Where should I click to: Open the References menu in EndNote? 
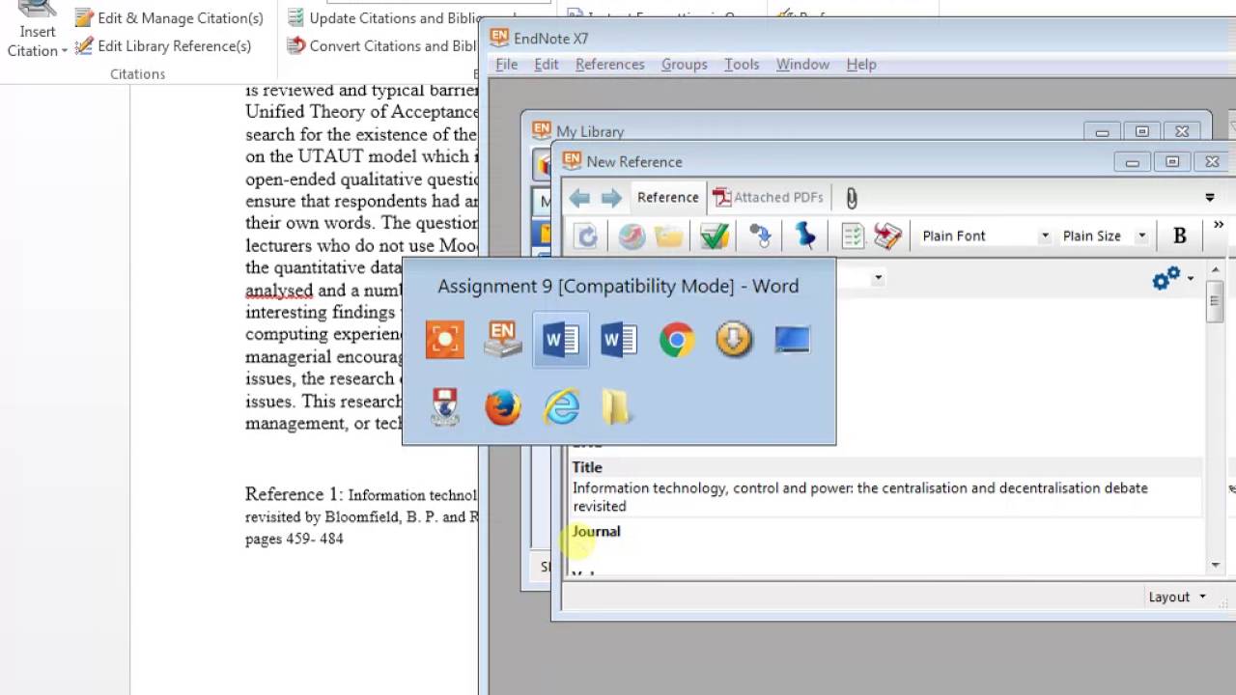[x=609, y=64]
